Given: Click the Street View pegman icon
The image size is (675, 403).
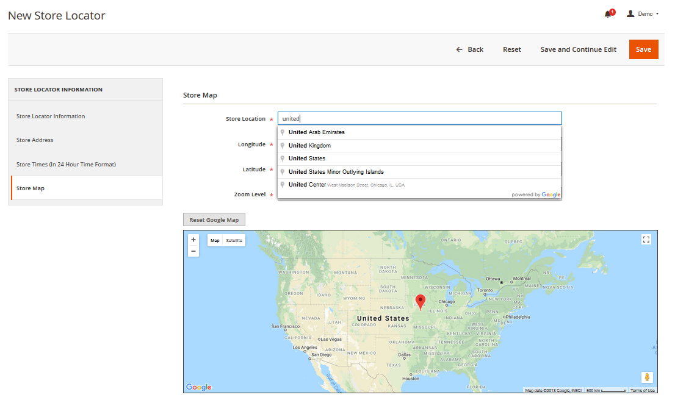Looking at the screenshot, I should (647, 377).
